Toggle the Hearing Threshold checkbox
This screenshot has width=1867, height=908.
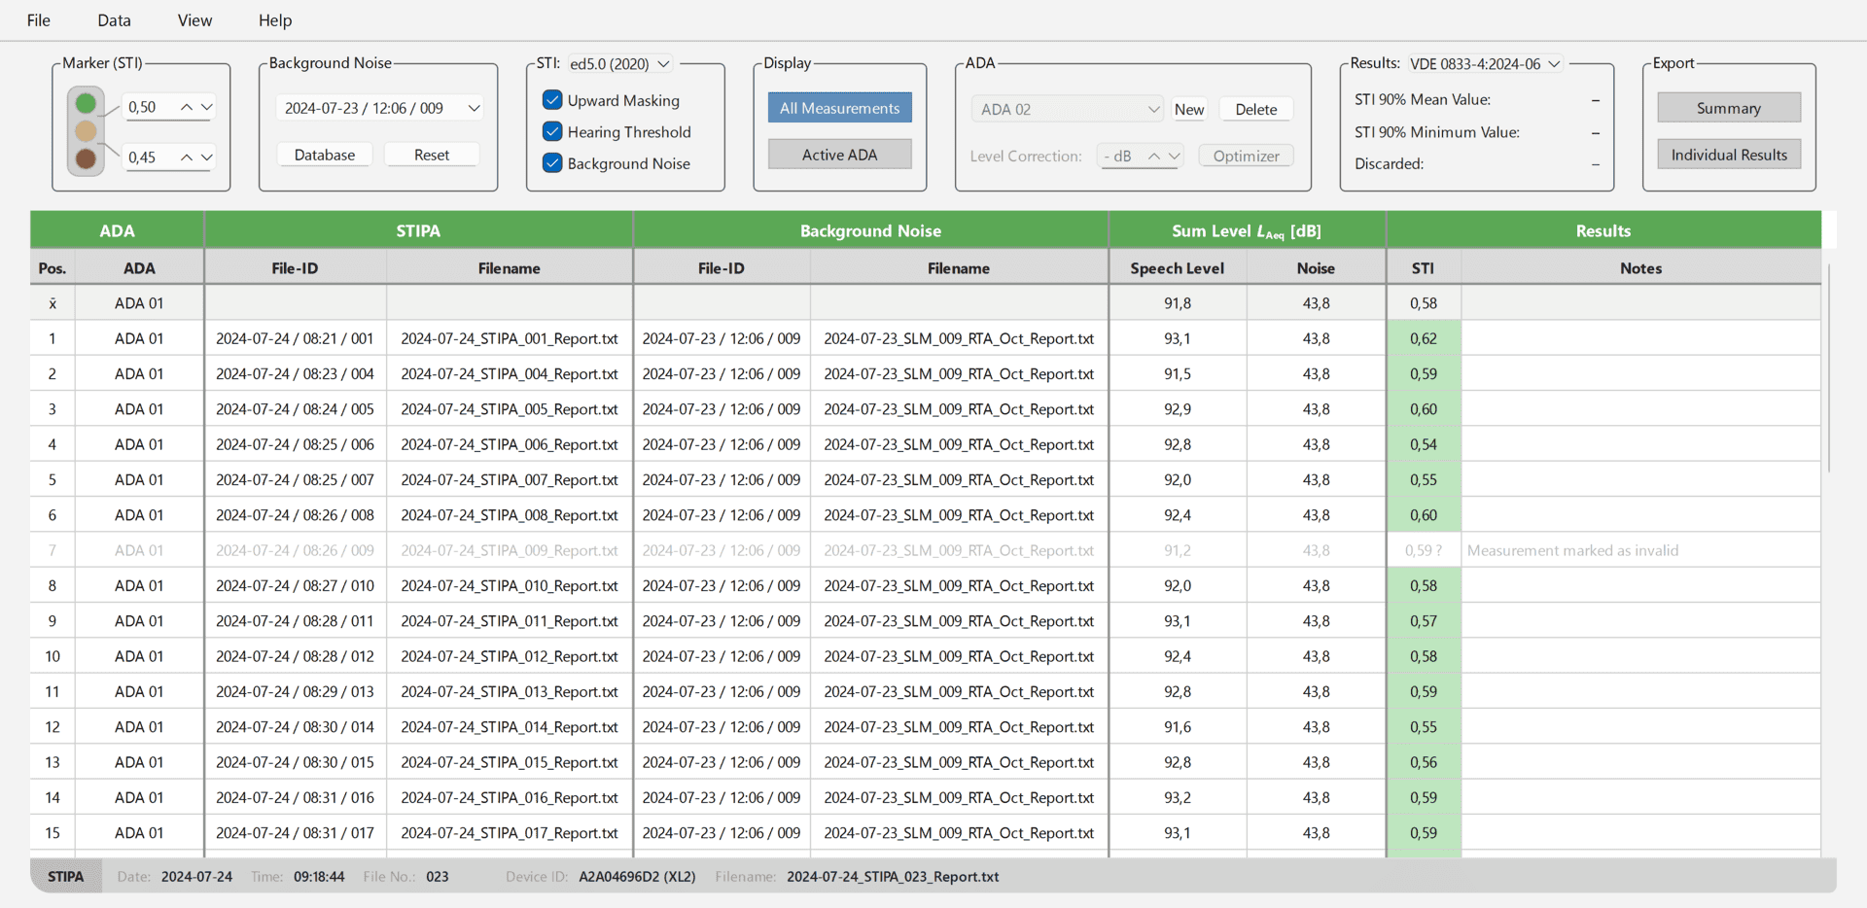[552, 131]
